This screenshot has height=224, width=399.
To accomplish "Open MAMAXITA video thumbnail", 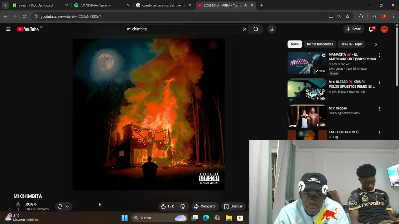I will click(307, 63).
